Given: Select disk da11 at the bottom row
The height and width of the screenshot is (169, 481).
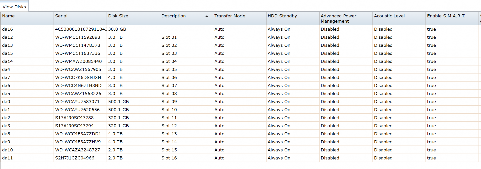Looking at the screenshot, I should pyautogui.click(x=241, y=158).
